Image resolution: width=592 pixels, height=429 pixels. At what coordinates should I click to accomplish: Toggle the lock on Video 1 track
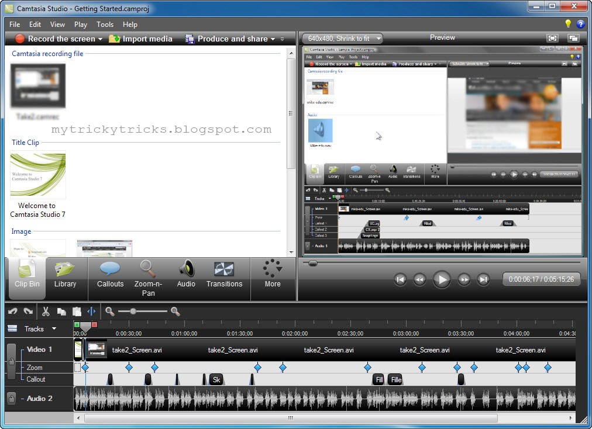11,361
